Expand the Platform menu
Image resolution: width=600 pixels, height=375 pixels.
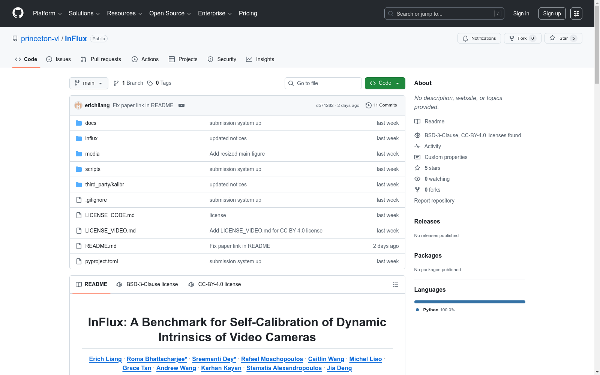(47, 13)
